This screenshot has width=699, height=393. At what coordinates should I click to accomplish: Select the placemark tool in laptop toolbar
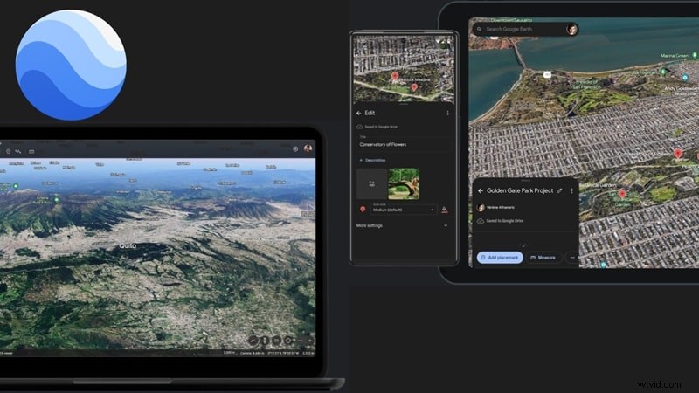click(x=8, y=151)
